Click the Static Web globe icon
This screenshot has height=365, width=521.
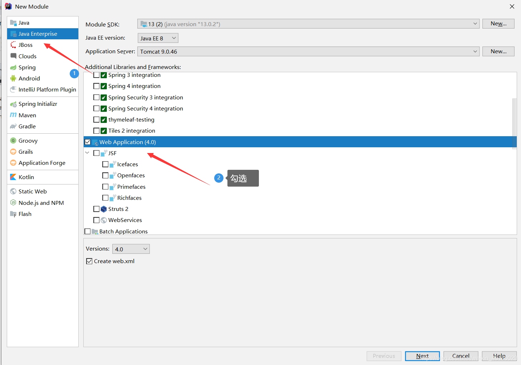coord(13,192)
